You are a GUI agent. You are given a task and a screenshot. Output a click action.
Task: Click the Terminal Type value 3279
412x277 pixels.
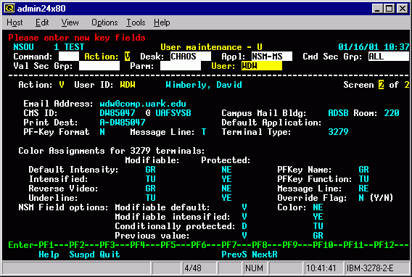[338, 132]
